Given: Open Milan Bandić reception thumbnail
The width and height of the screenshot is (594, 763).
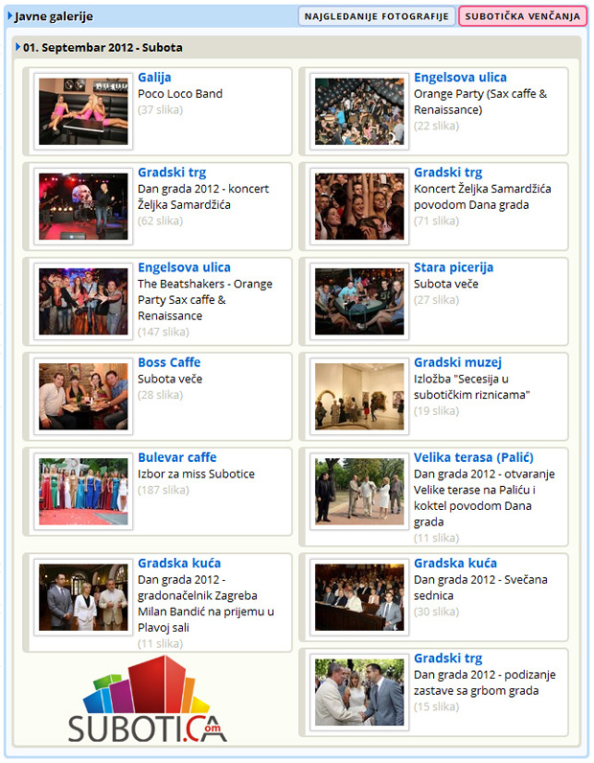Looking at the screenshot, I should tap(83, 597).
